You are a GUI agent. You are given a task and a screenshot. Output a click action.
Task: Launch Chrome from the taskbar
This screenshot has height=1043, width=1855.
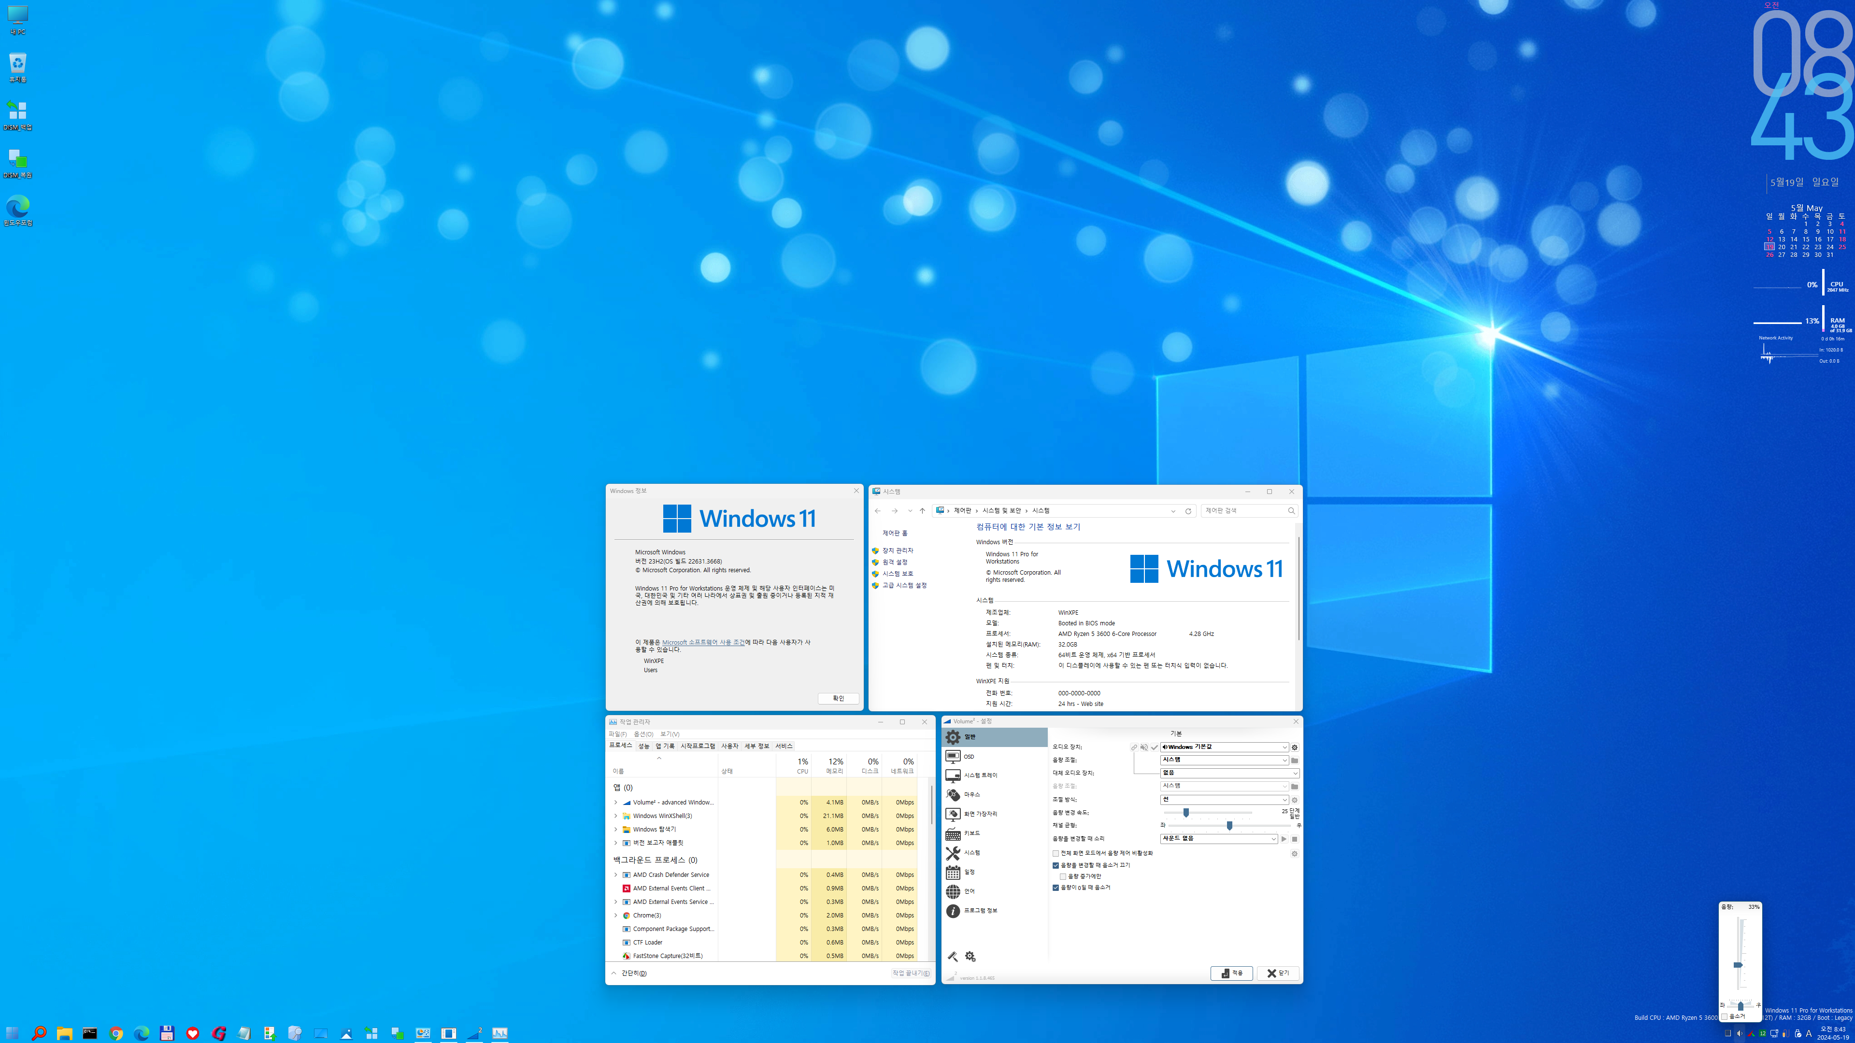tap(116, 1033)
